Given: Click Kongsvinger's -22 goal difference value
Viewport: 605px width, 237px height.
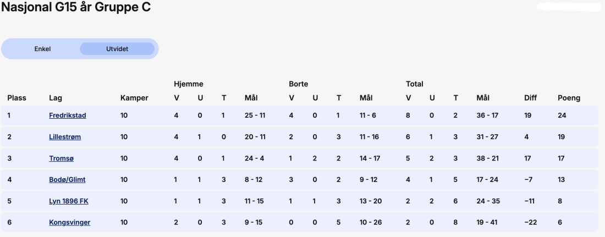Looking at the screenshot, I should tap(531, 223).
